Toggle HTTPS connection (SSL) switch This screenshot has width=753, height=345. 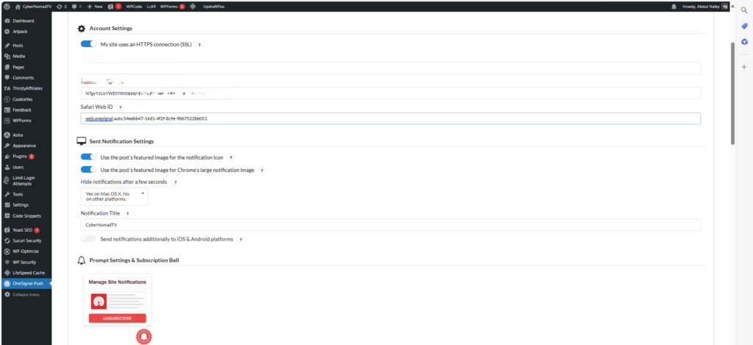(x=88, y=44)
